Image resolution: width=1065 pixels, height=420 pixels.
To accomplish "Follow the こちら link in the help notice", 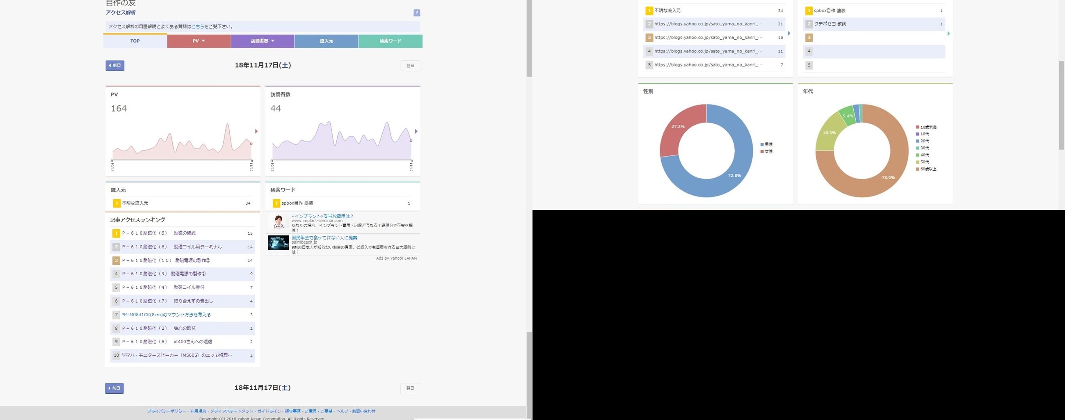I will 198,27.
